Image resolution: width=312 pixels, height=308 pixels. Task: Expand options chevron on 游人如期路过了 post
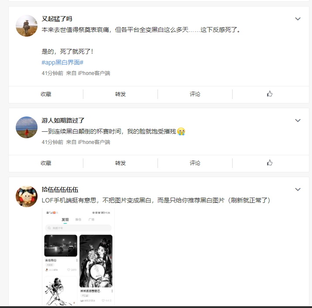click(298, 120)
